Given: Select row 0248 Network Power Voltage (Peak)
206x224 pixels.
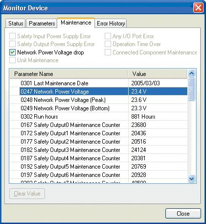Looking at the screenshot, I should (x=98, y=100).
